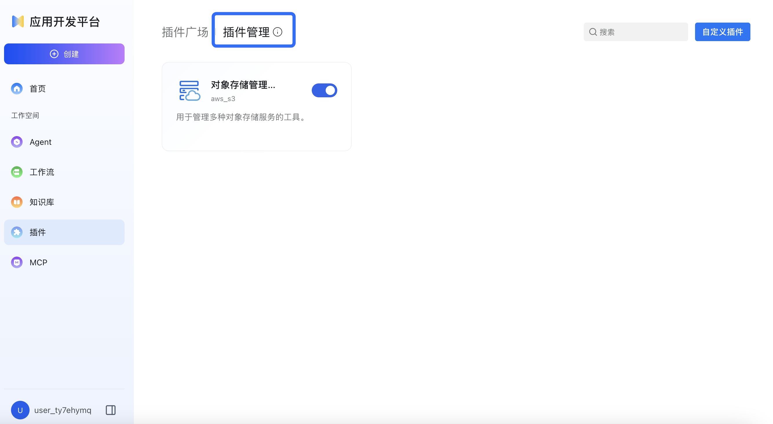Disable the 对象存储管理 plugin toggle

coord(325,90)
